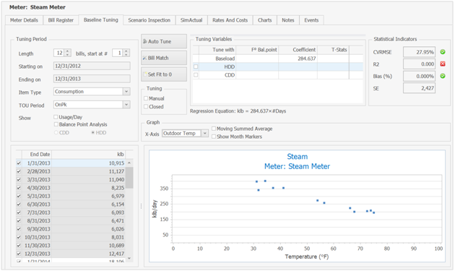The width and height of the screenshot is (455, 271).
Task: Click the Starting on date field
Action: (92, 66)
